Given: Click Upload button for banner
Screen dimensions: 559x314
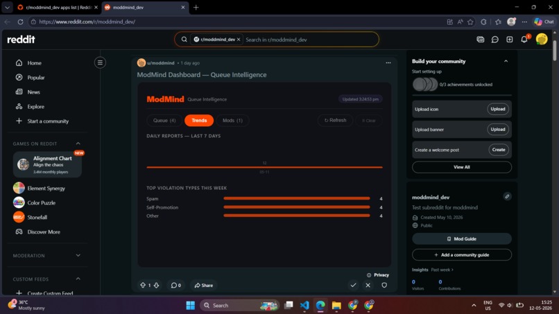Looking at the screenshot, I should coord(498,130).
